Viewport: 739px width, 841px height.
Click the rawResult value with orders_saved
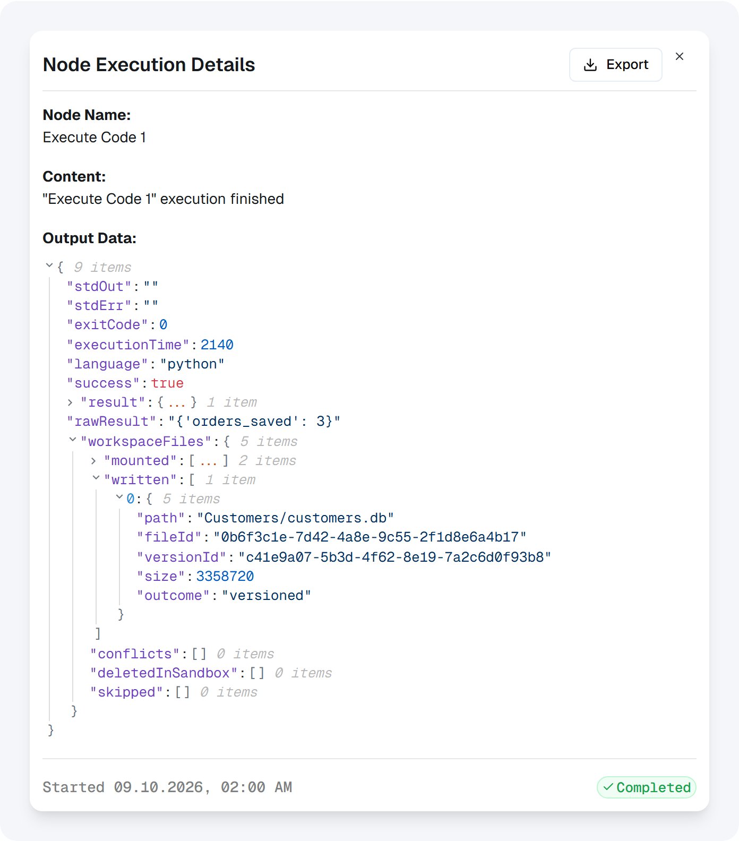tap(254, 422)
